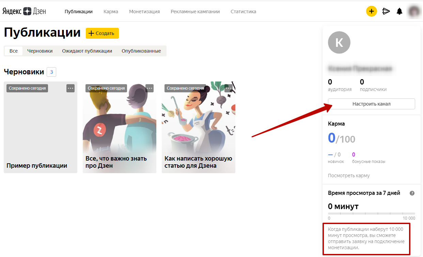Click the 'бонусные показы' value
Viewport: 423px width, 257px height.
click(x=369, y=158)
